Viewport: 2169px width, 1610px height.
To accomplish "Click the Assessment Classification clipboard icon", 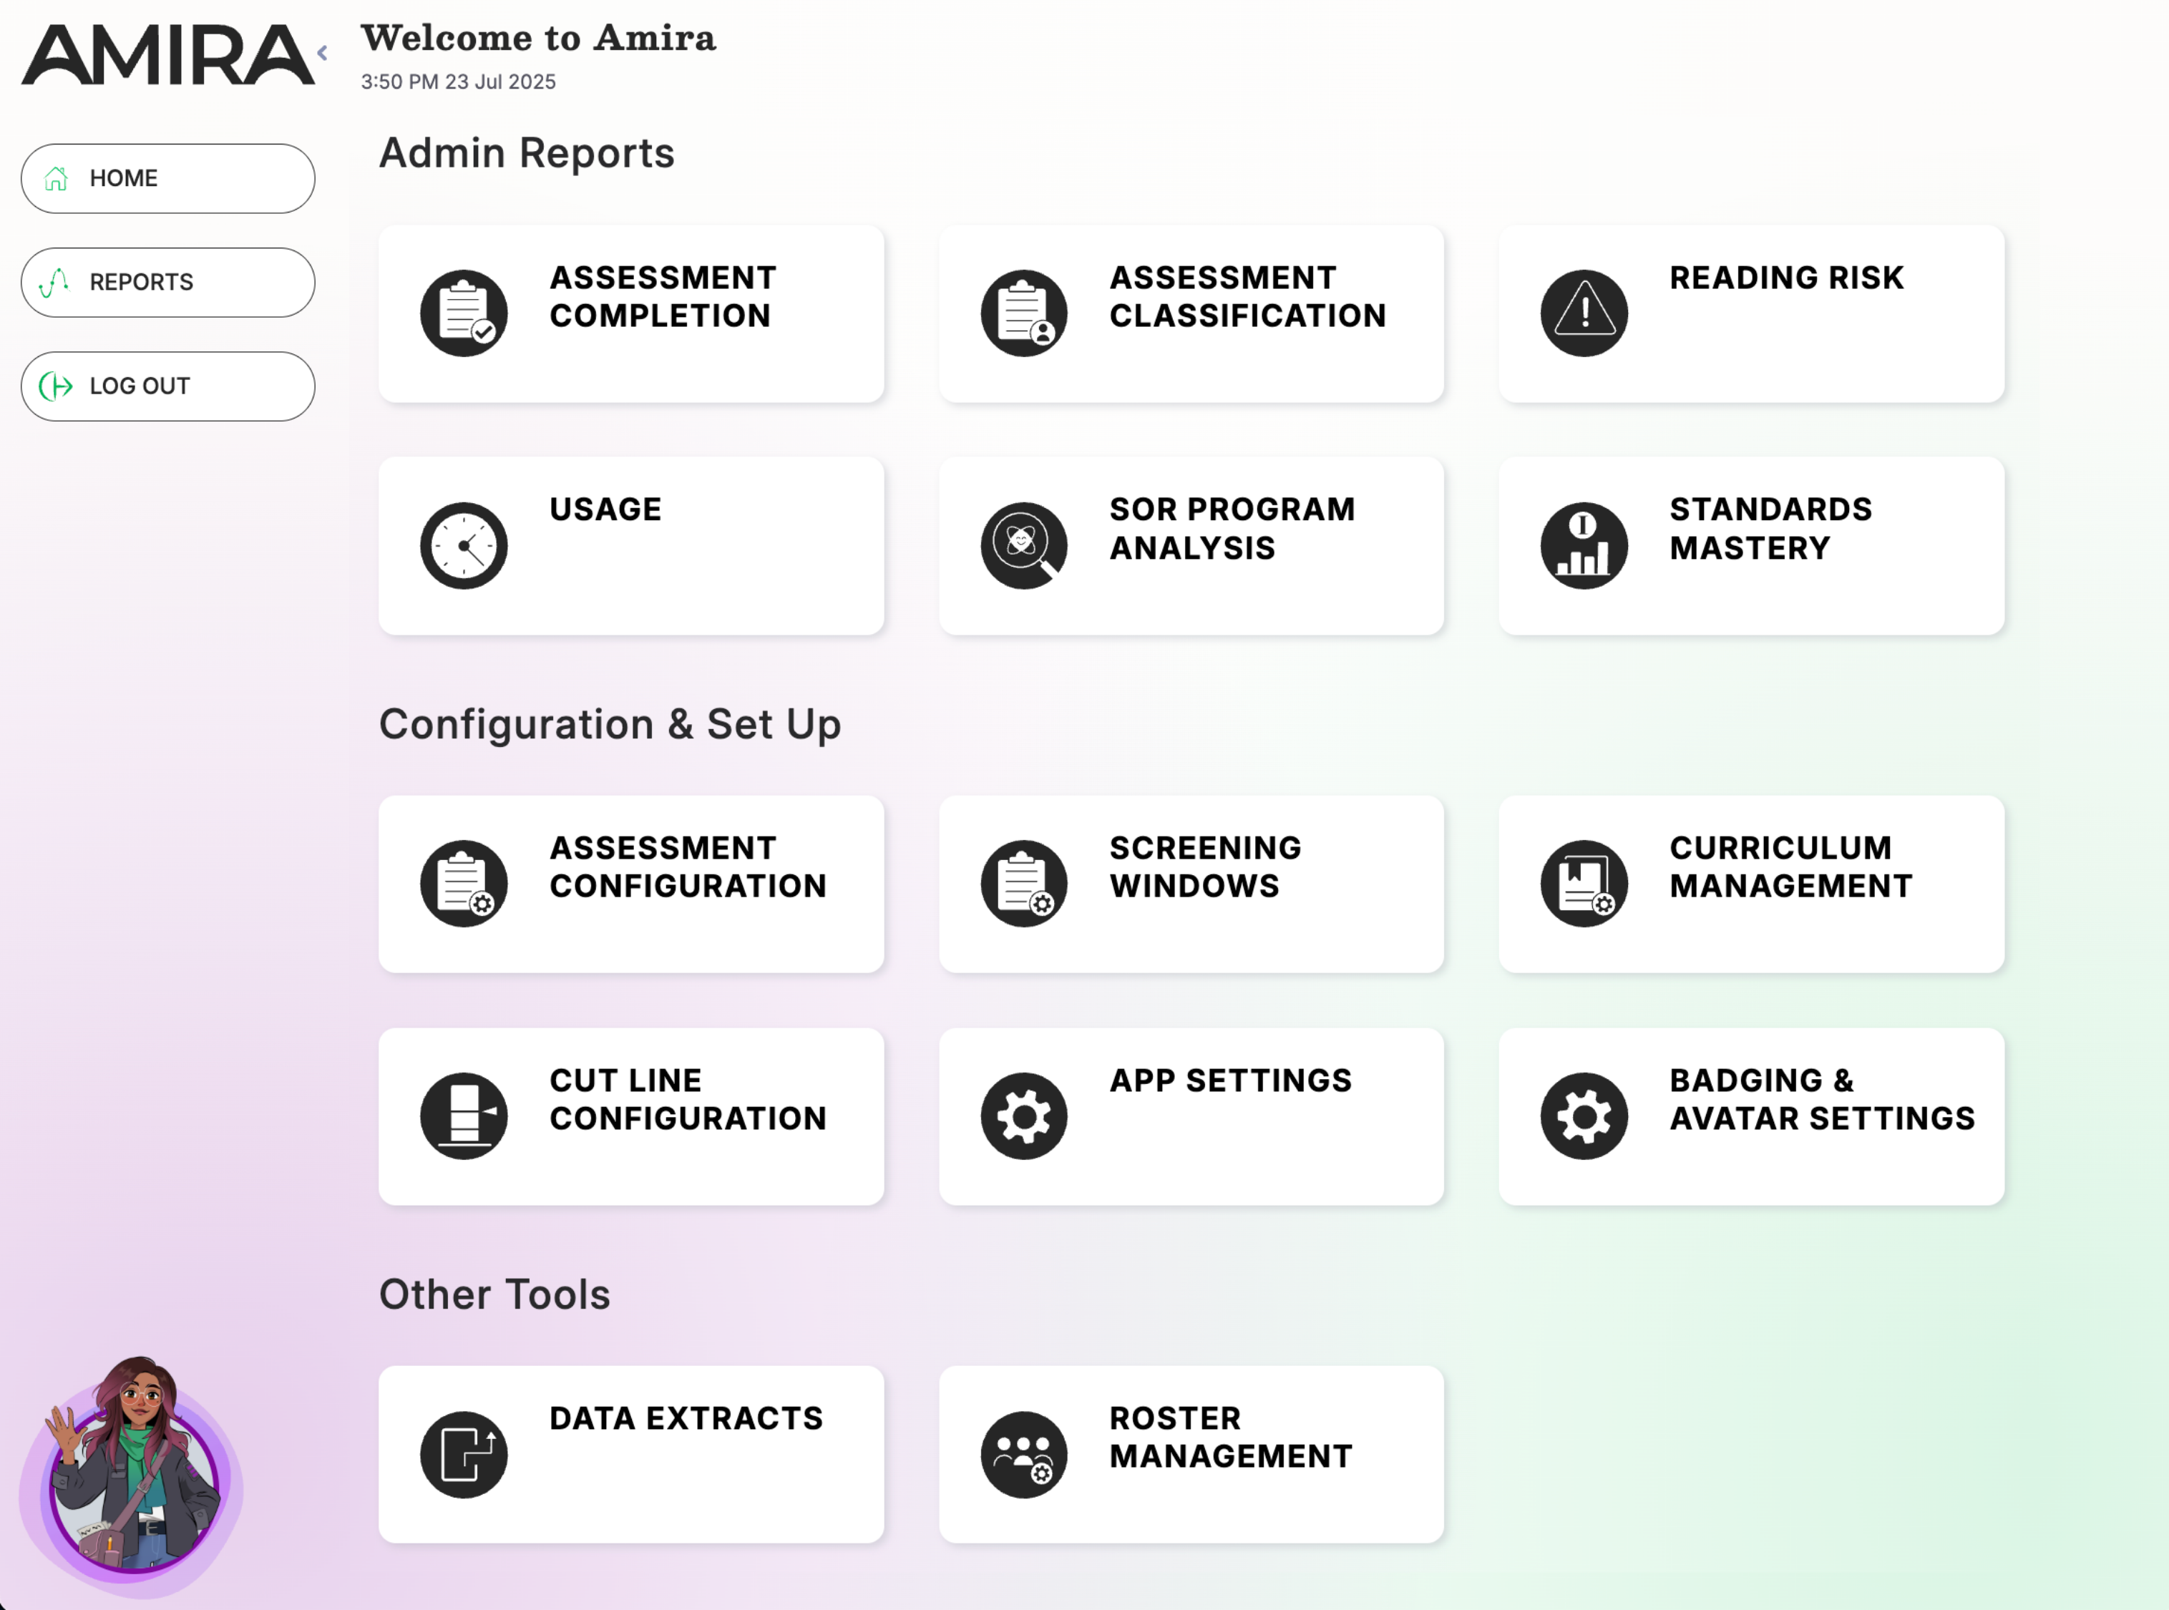I will point(1023,313).
